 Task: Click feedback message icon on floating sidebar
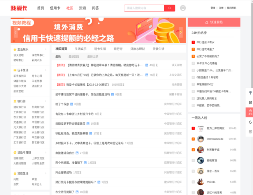(250, 131)
